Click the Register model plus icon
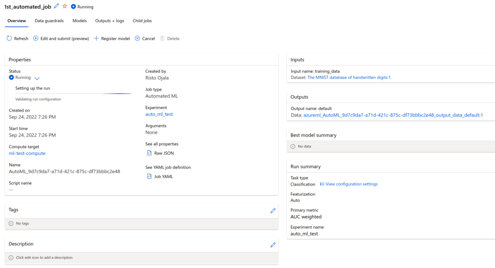495x268 pixels. 96,38
